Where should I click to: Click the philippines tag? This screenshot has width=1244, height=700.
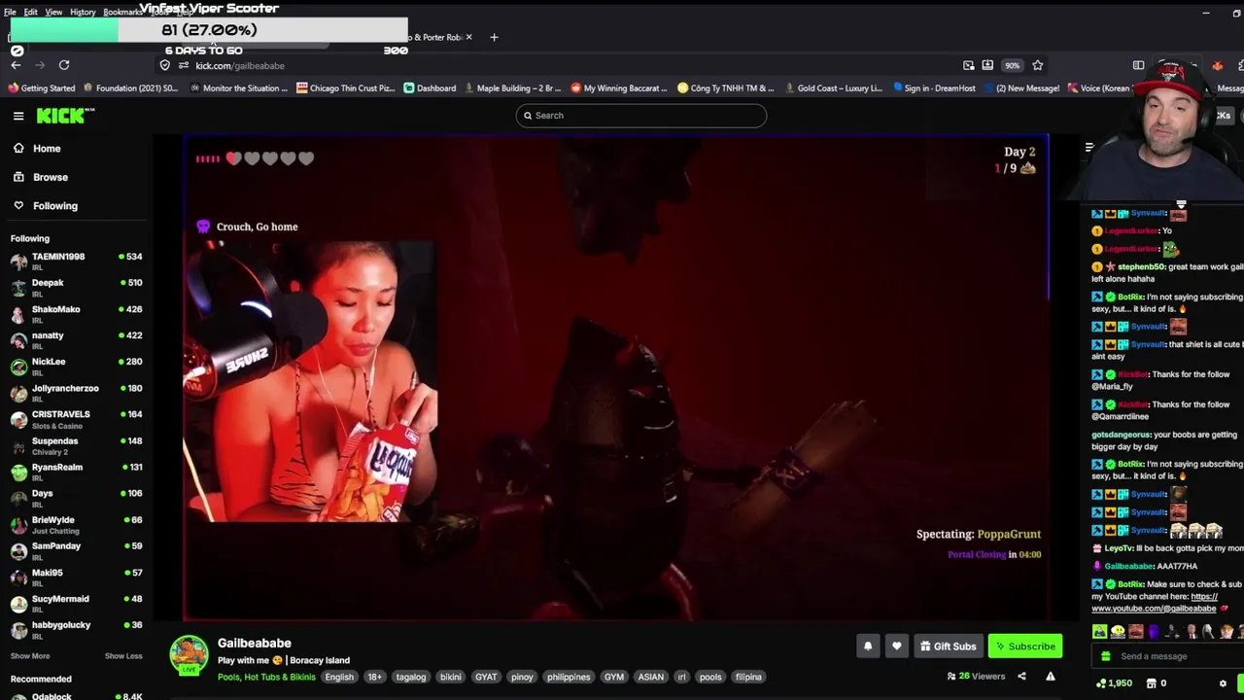pyautogui.click(x=569, y=677)
